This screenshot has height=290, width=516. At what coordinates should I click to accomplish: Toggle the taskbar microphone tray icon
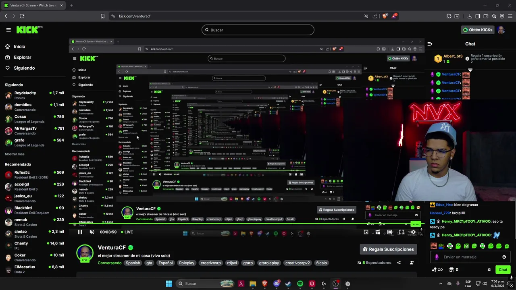click(458, 284)
